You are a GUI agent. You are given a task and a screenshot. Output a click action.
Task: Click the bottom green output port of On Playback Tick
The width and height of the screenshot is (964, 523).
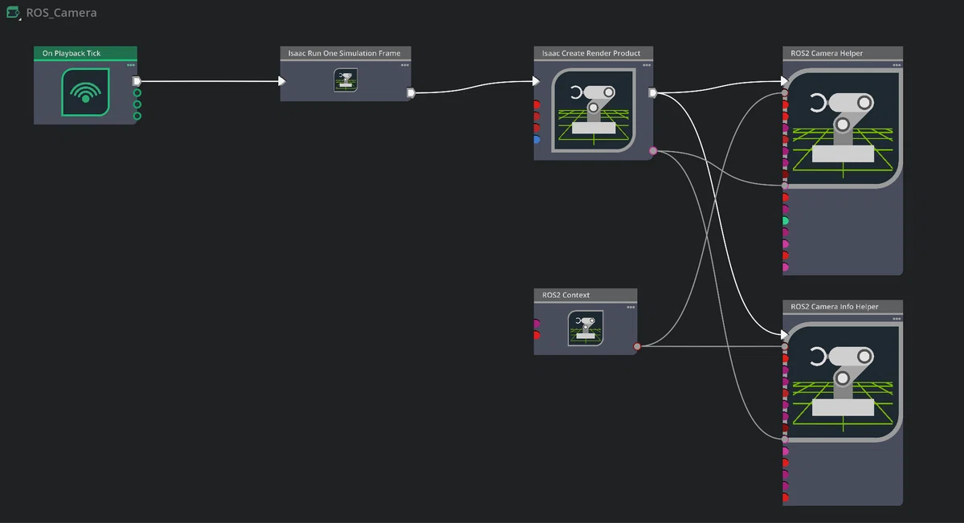click(x=137, y=116)
